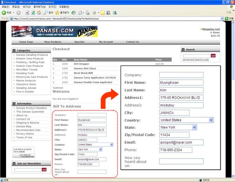
Task: Click the newsletter red GO button
Action: pyautogui.click(x=44, y=170)
